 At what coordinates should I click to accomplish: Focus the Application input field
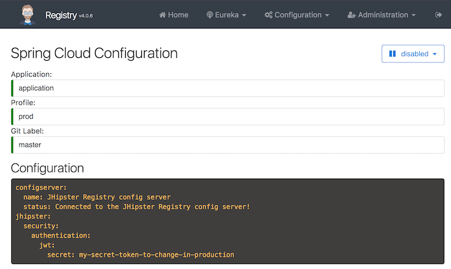click(x=228, y=88)
